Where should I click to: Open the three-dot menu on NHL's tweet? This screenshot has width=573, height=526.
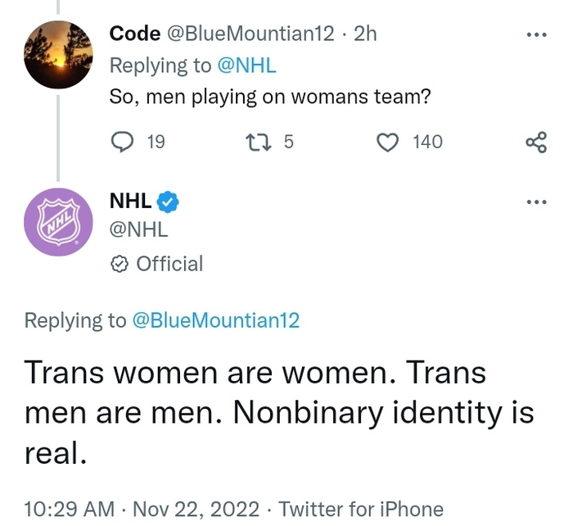click(536, 201)
